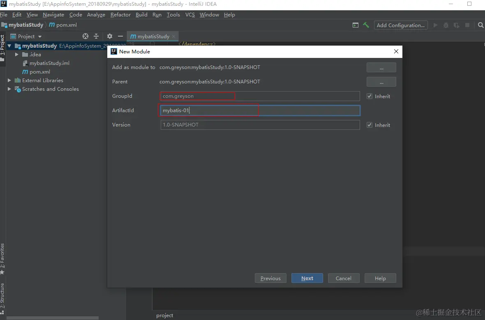Click the ArtifactId input field
Image resolution: width=485 pixels, height=320 pixels.
pos(260,111)
